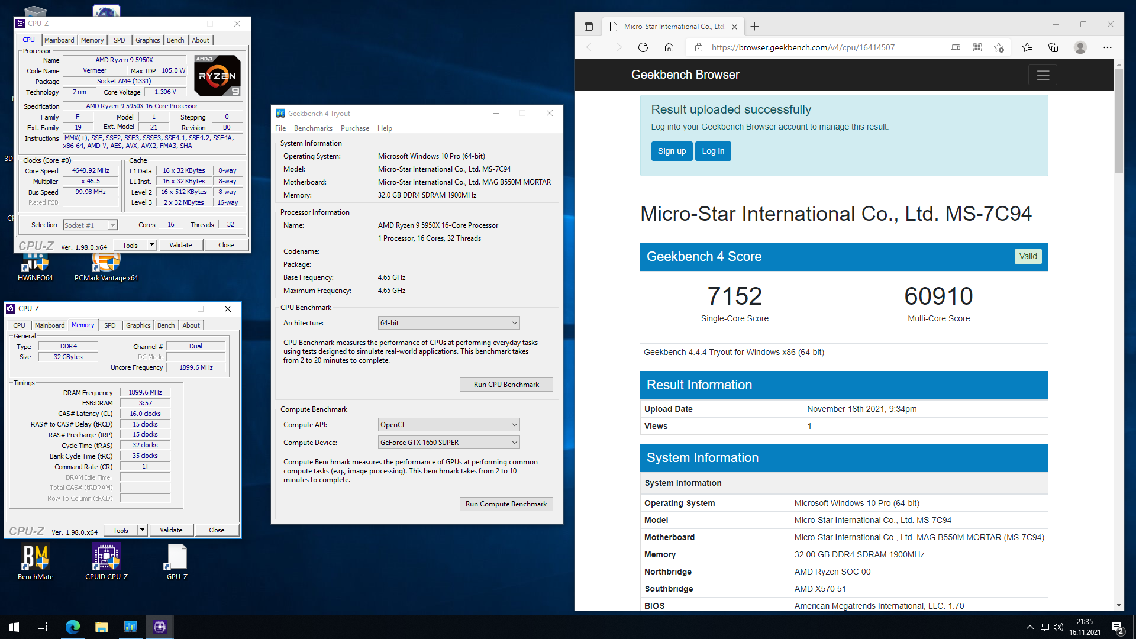
Task: Click the taskbar clock showing 21:35
Action: click(x=1085, y=627)
